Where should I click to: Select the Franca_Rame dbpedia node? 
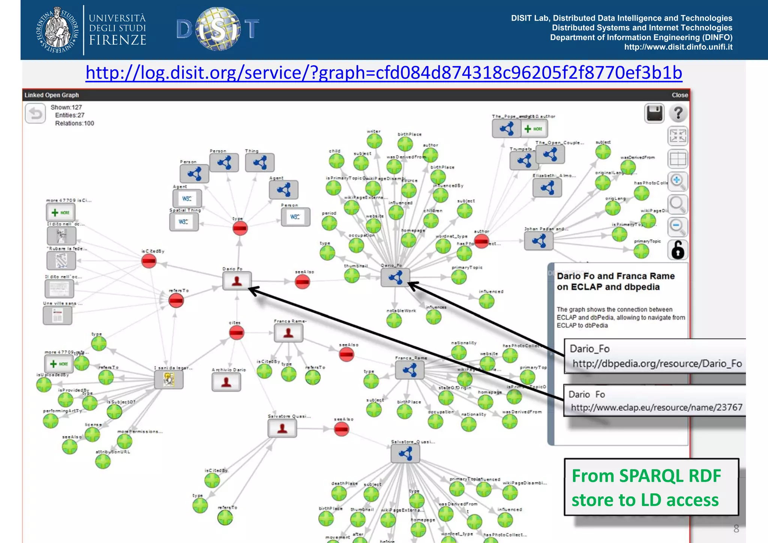coord(409,370)
